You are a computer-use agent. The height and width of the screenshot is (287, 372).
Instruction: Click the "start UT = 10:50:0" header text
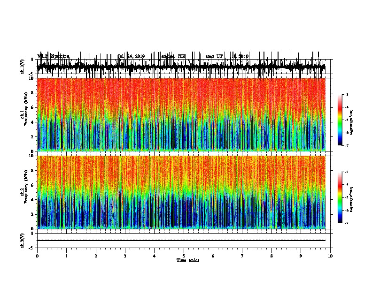pos(227,56)
